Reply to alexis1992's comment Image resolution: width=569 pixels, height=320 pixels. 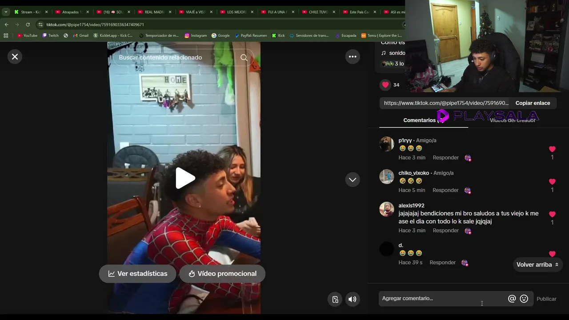tap(445, 231)
